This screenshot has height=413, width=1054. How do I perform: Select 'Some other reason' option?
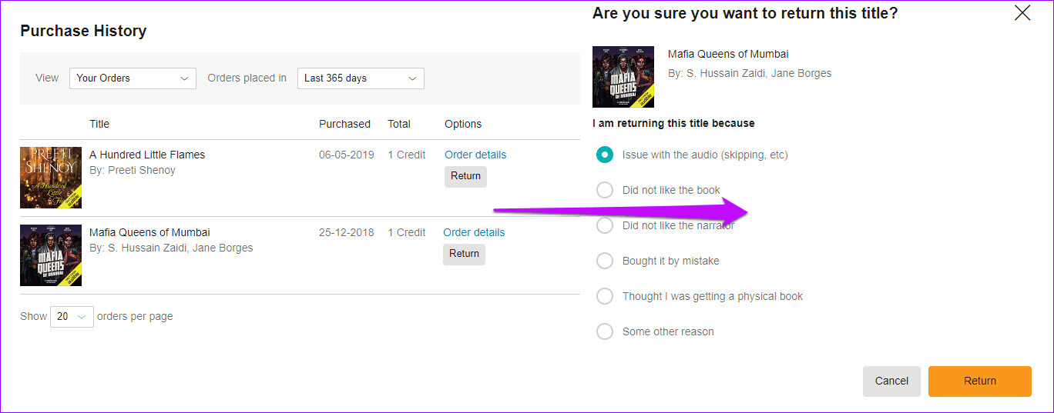point(605,331)
